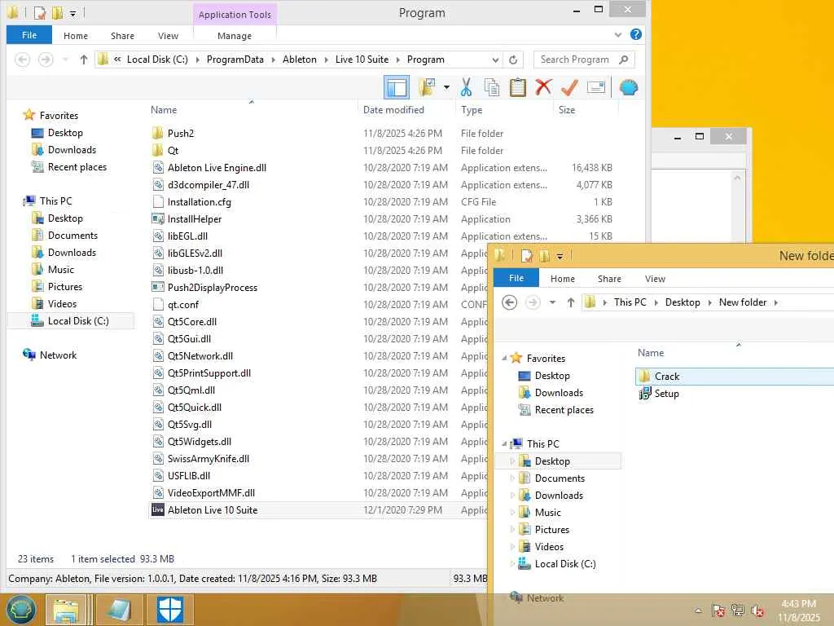Open the Share tab in Program window

point(122,36)
